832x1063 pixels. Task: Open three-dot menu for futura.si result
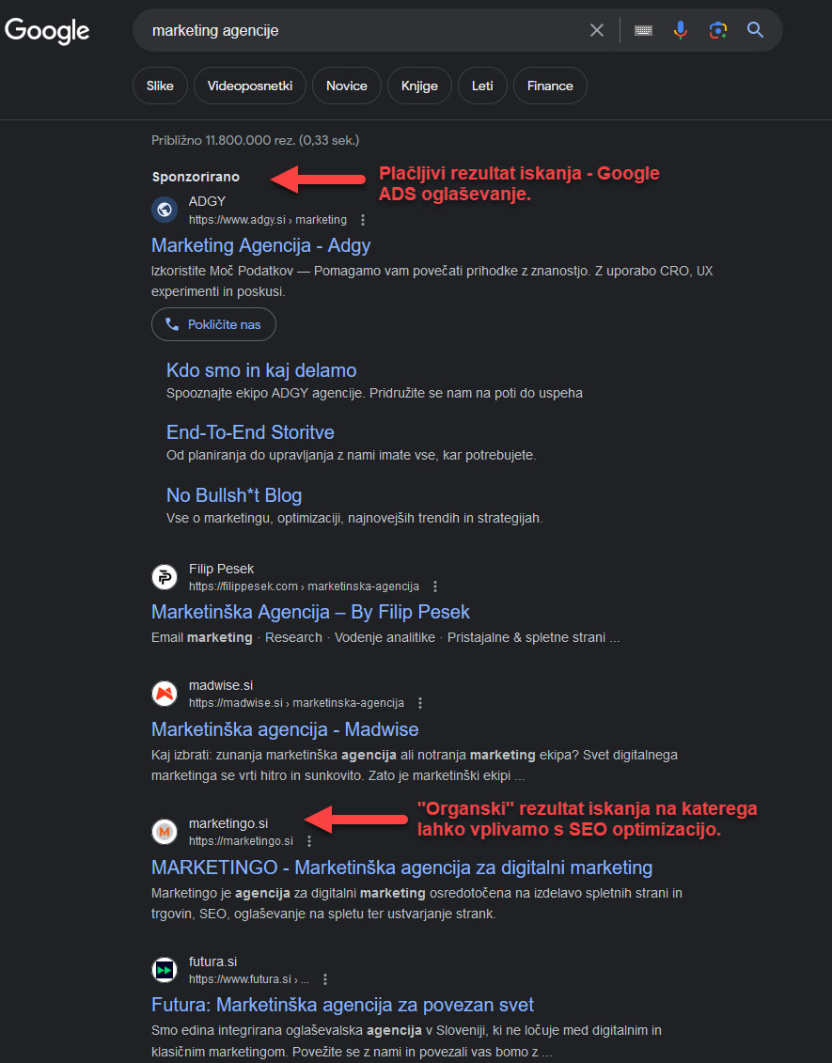[x=325, y=979]
